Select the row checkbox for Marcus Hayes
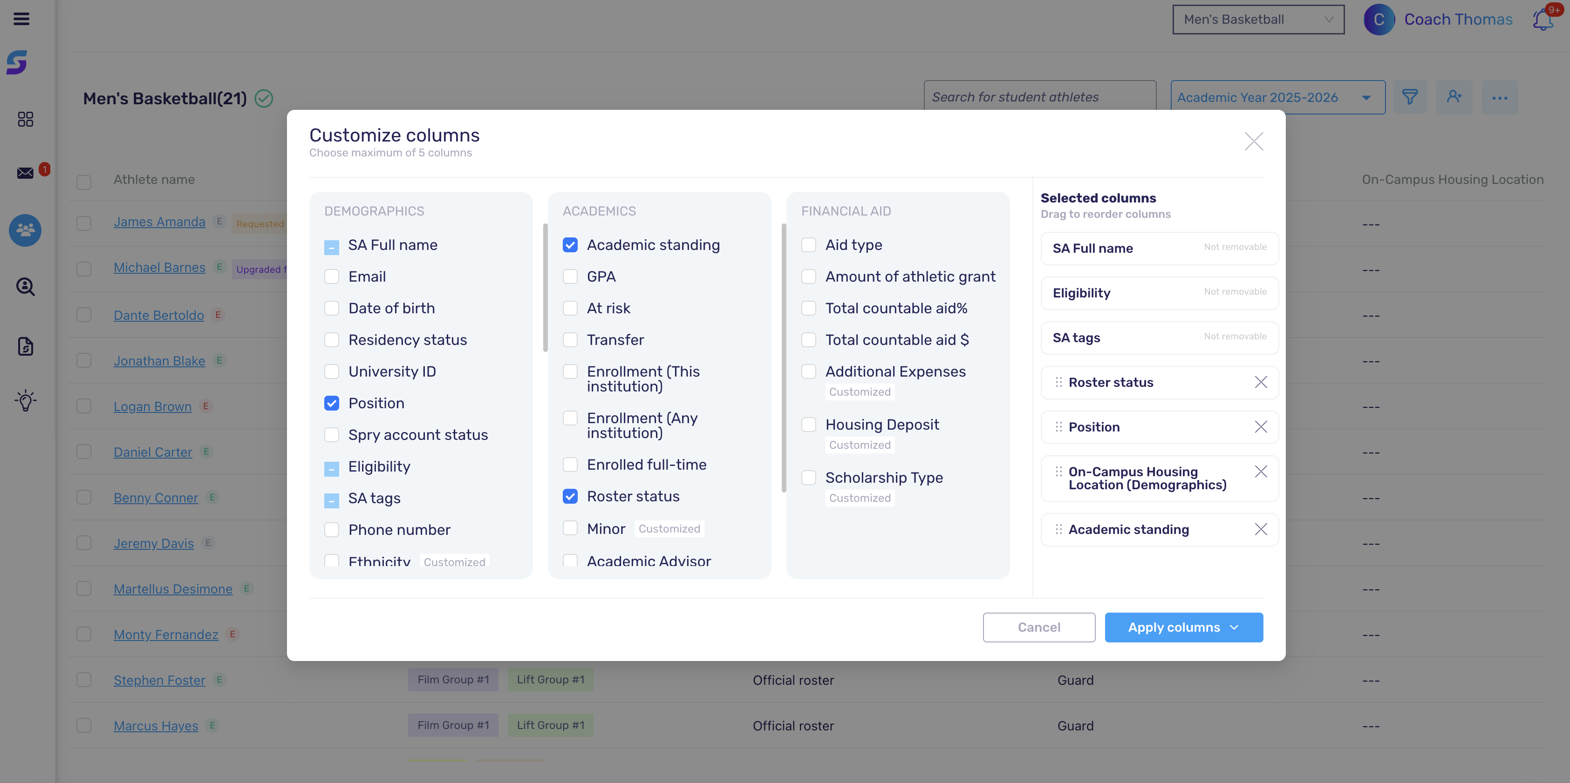 tap(83, 726)
